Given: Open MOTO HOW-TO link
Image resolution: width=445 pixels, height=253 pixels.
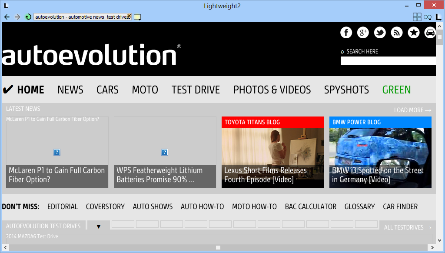Looking at the screenshot, I should click(254, 206).
